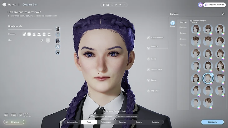Viewport: 228px width, 128px height.
Task: Click the undo arrow in top toolbar
Action: 120,5
